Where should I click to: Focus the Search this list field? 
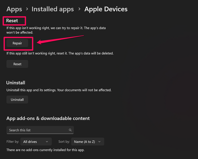click(x=37, y=130)
